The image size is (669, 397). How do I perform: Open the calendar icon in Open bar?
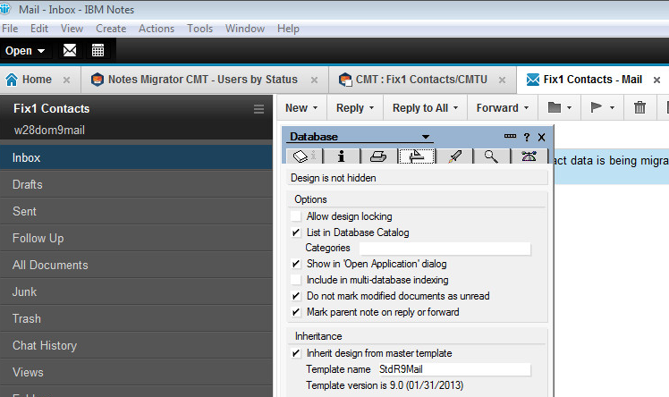point(97,50)
